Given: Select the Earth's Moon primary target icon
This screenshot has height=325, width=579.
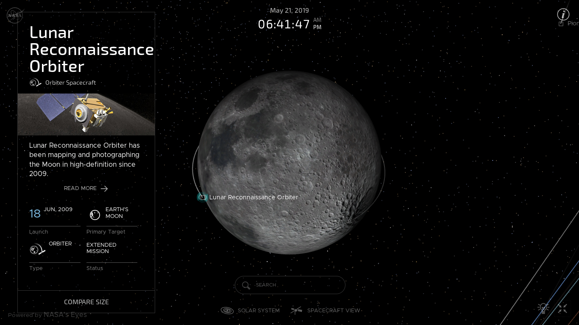Looking at the screenshot, I should tap(95, 215).
